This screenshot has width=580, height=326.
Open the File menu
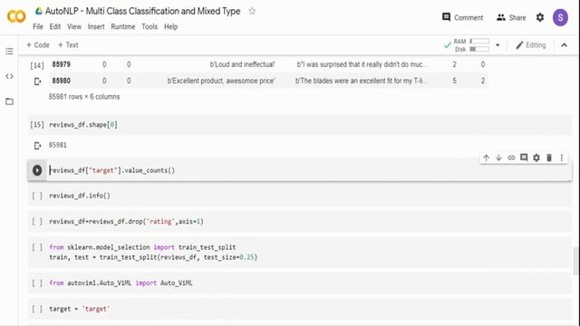pyautogui.click(x=38, y=26)
